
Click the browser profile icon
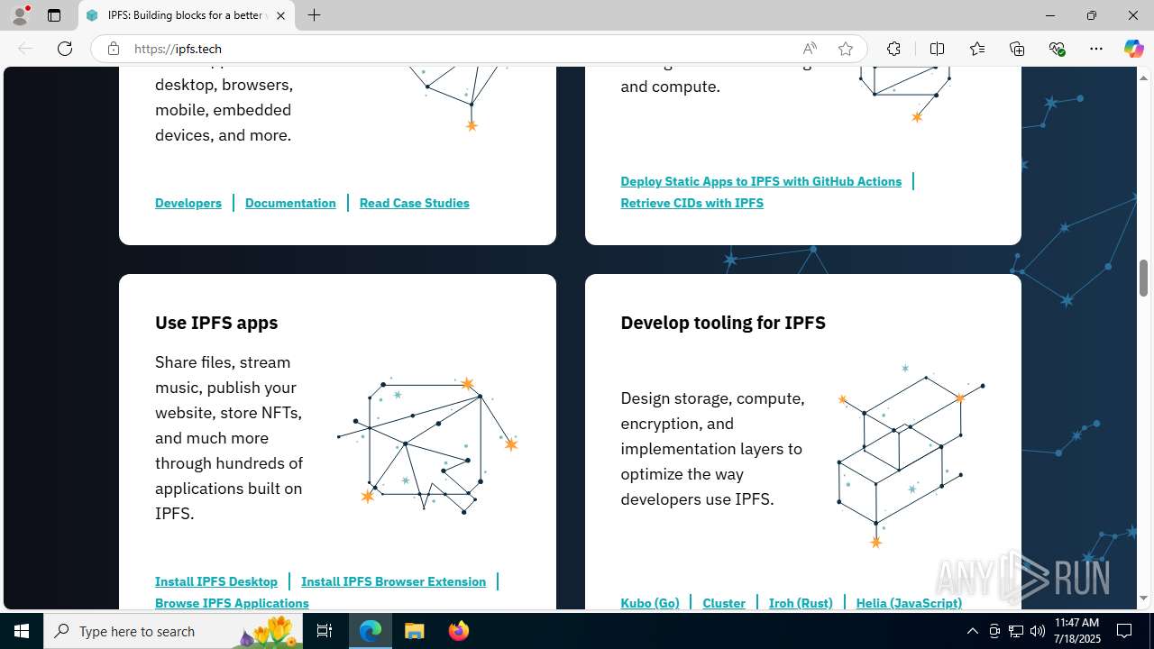coord(20,15)
